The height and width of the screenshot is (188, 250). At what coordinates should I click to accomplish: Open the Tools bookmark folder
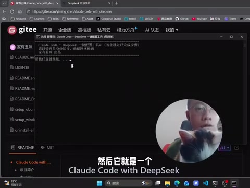point(53,19)
